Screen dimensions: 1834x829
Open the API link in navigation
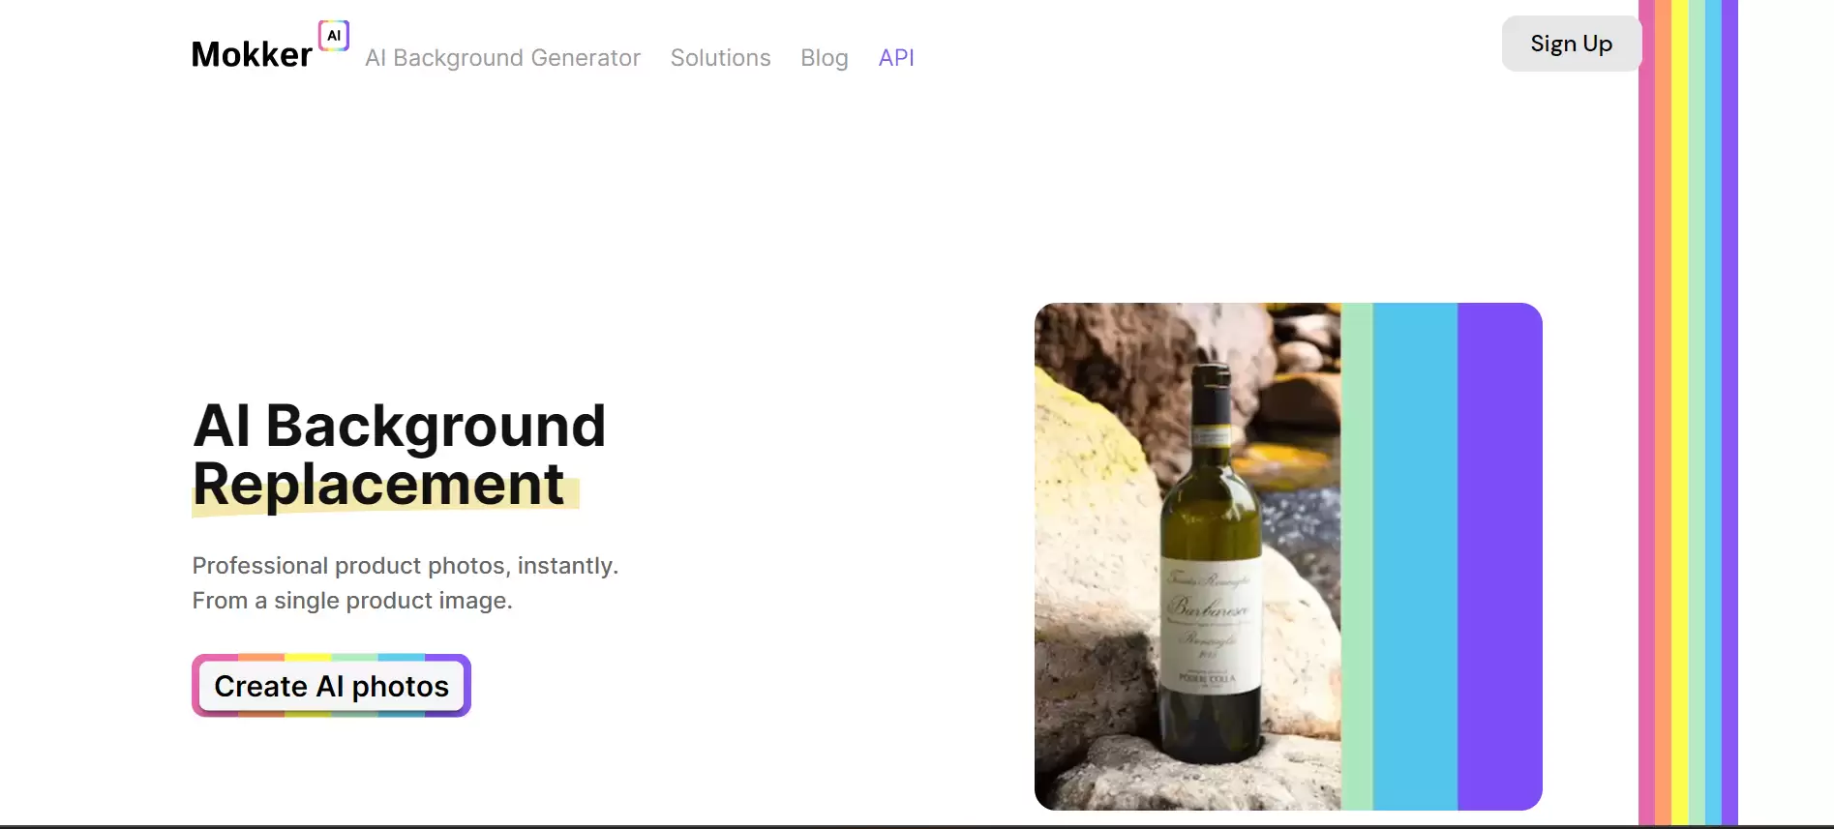pyautogui.click(x=895, y=58)
